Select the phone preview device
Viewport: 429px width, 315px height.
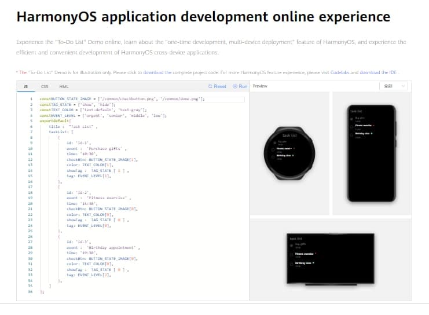372,153
